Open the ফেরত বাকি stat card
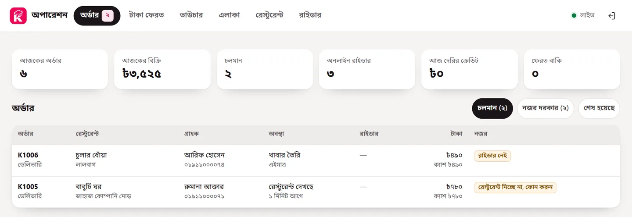The image size is (632, 217). click(x=572, y=69)
